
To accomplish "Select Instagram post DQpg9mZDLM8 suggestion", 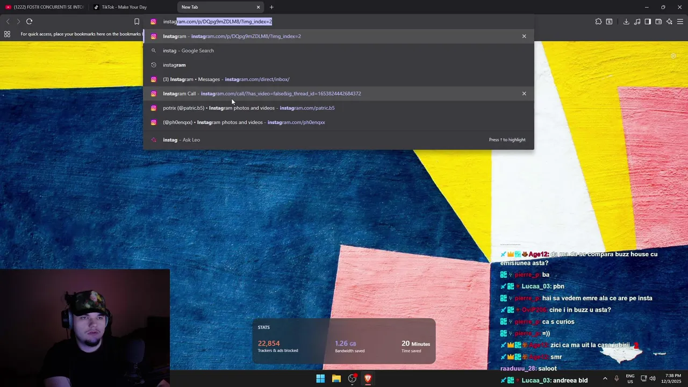I will pos(339,36).
